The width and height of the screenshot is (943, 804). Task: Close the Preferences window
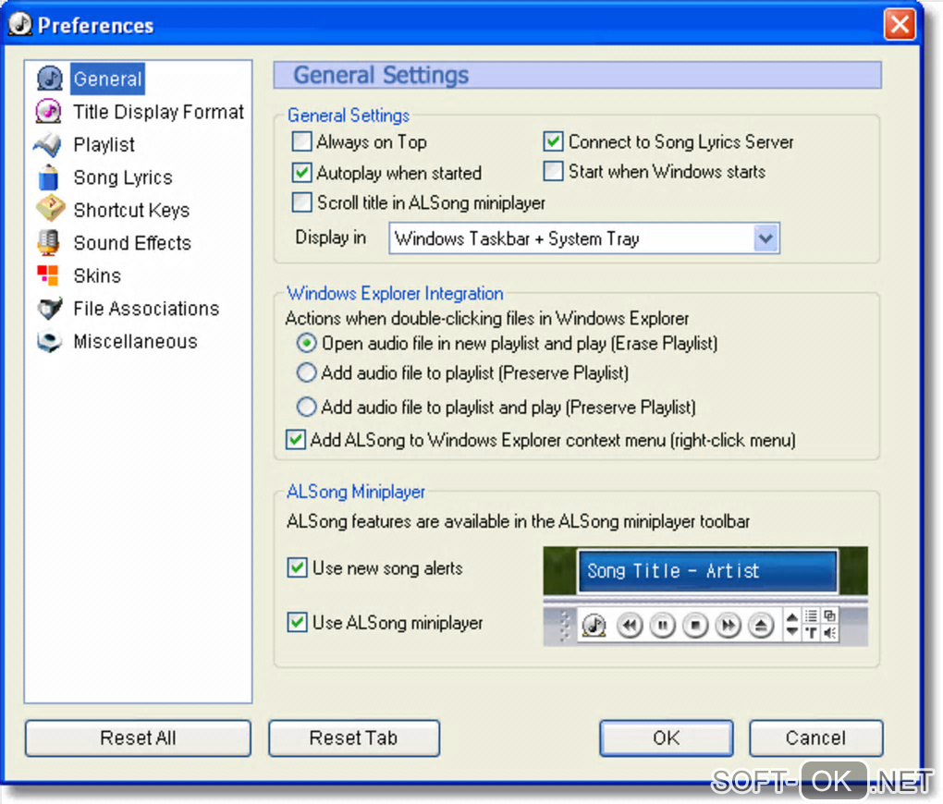click(900, 25)
